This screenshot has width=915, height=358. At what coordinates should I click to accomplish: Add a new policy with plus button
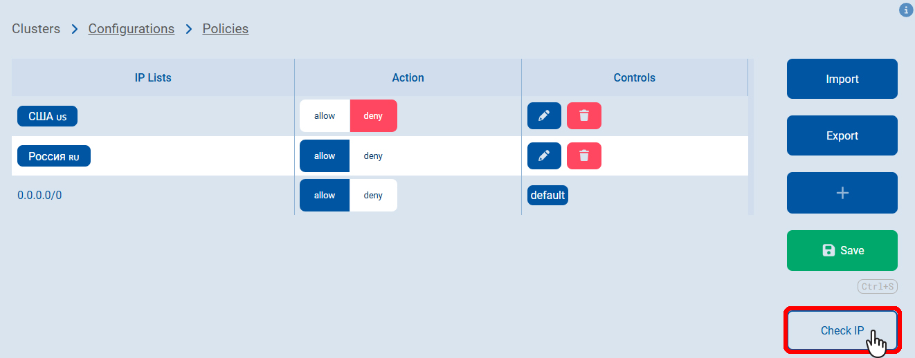click(842, 193)
